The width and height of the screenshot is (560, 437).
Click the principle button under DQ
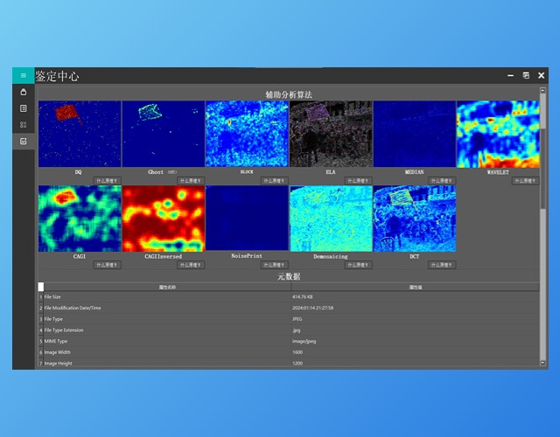pyautogui.click(x=108, y=182)
